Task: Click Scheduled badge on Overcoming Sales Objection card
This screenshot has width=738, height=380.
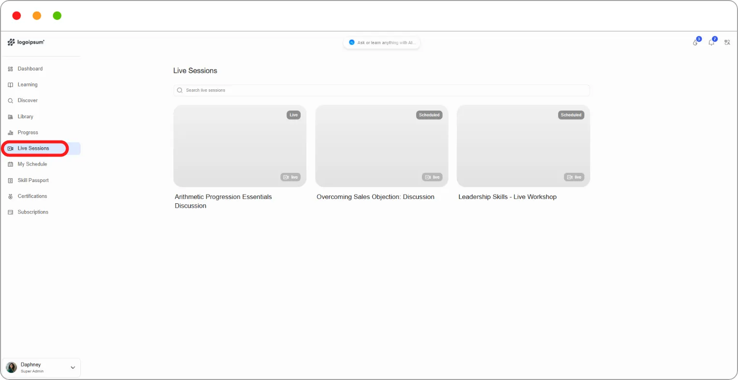Action: click(x=429, y=115)
